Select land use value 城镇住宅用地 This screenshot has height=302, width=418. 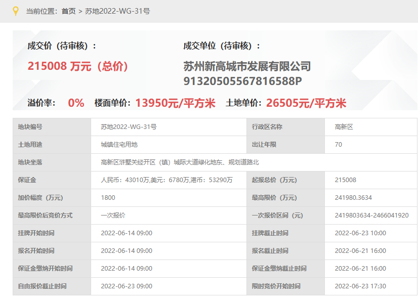click(119, 145)
